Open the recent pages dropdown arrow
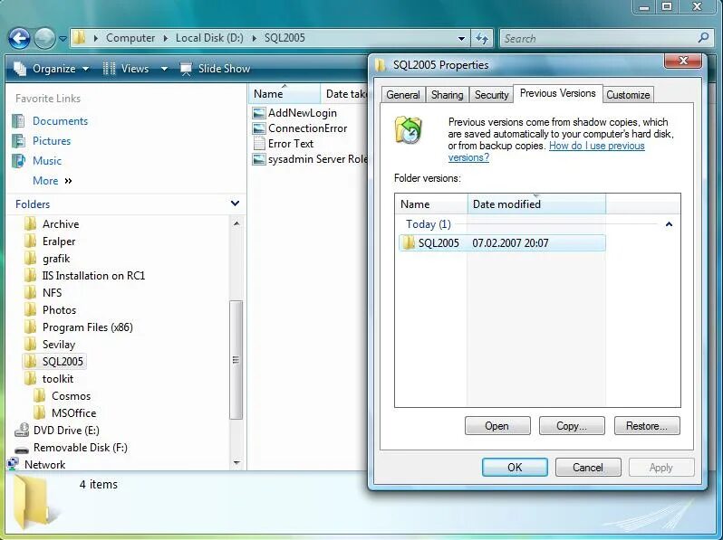Image resolution: width=723 pixels, height=540 pixels. coord(63,39)
